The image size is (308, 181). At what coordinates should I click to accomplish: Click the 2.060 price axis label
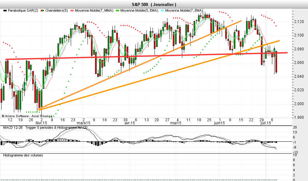click(x=299, y=63)
